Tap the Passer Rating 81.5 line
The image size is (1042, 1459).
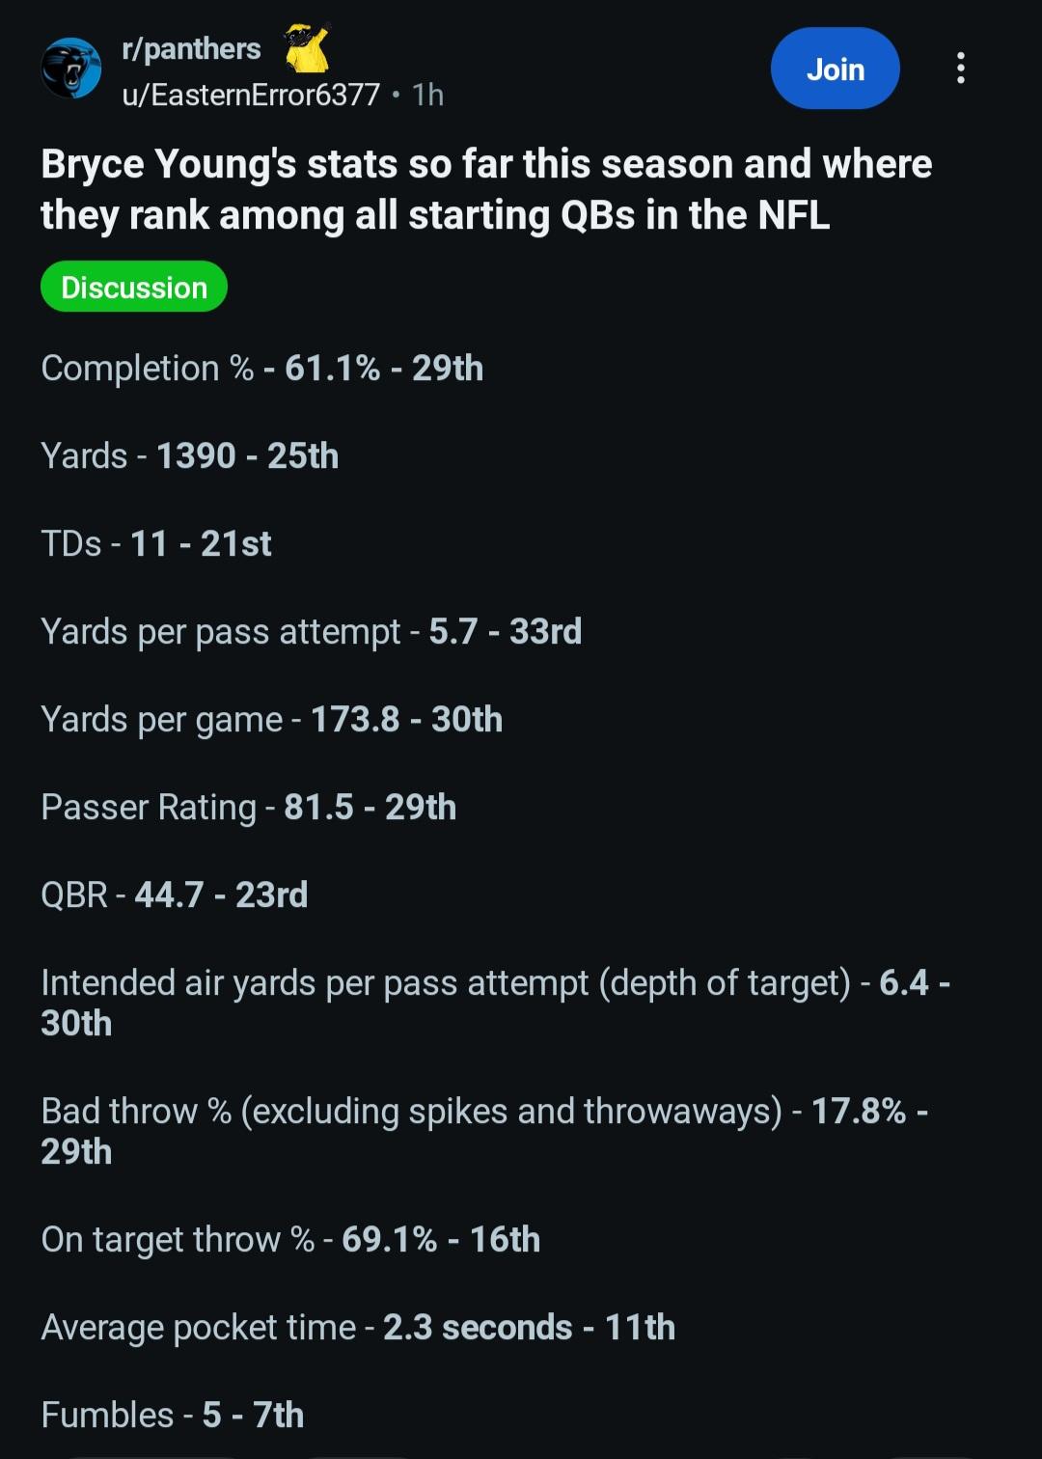[249, 808]
